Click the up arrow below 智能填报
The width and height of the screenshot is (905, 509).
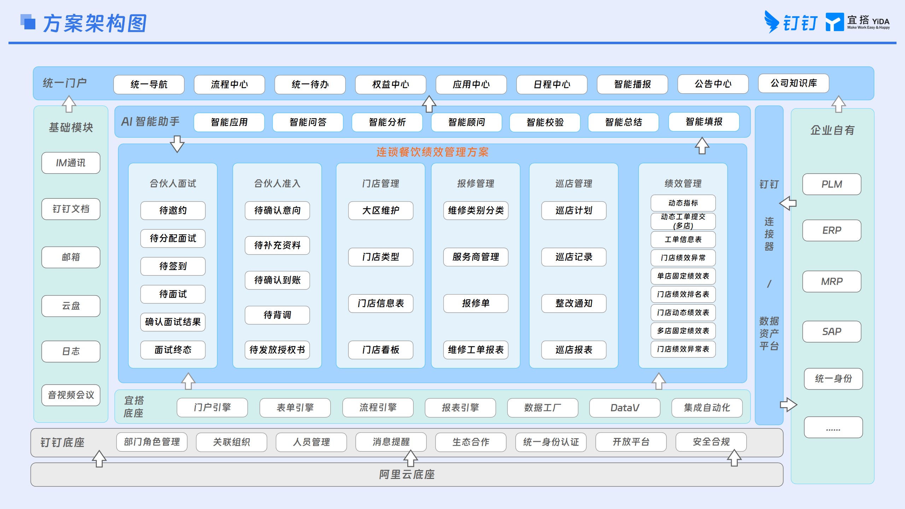(x=702, y=146)
